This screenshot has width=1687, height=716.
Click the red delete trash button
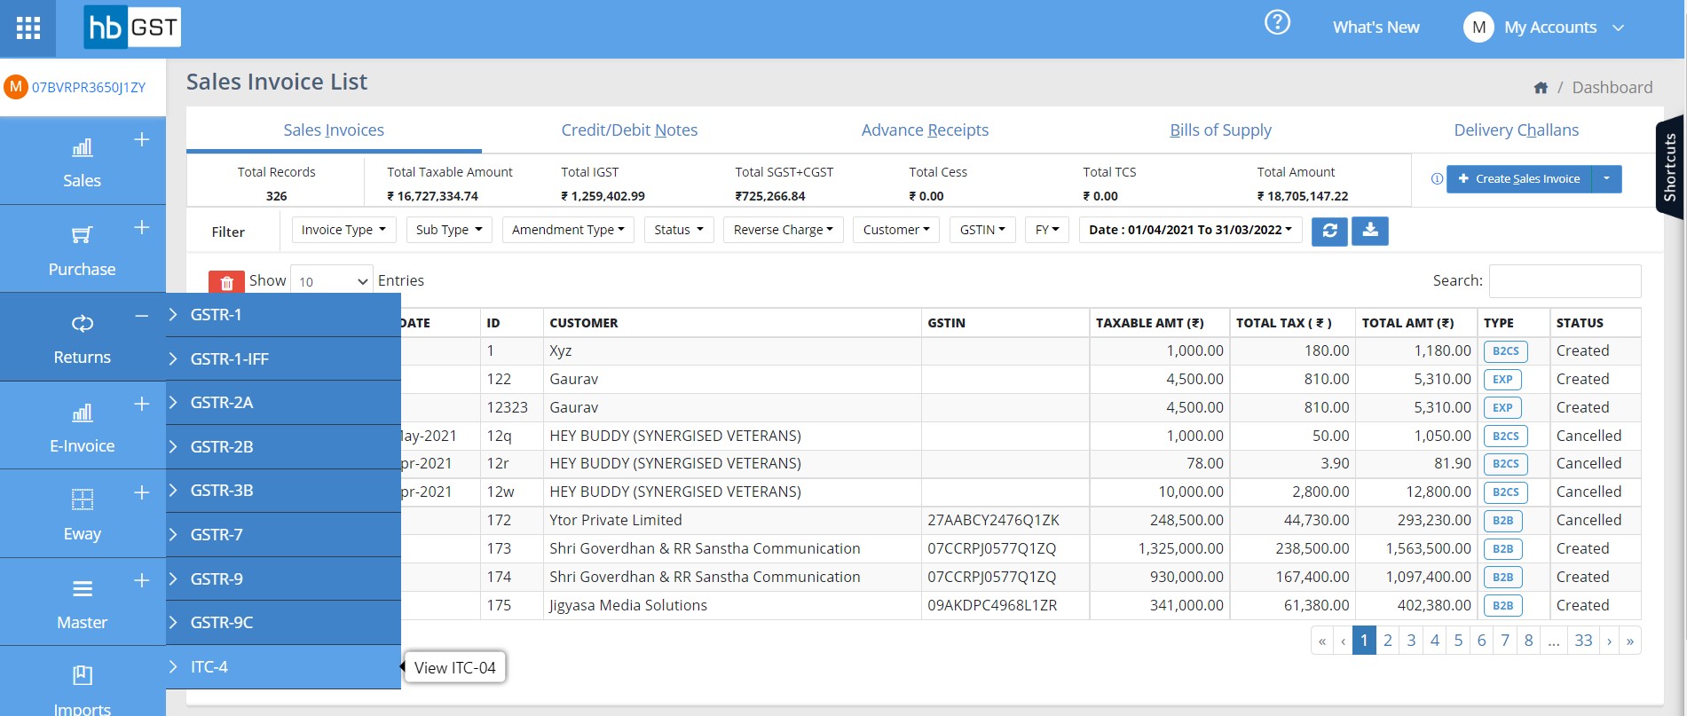pyautogui.click(x=226, y=282)
